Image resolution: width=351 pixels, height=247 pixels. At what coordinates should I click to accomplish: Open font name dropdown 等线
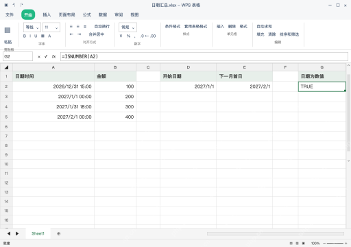click(32, 27)
